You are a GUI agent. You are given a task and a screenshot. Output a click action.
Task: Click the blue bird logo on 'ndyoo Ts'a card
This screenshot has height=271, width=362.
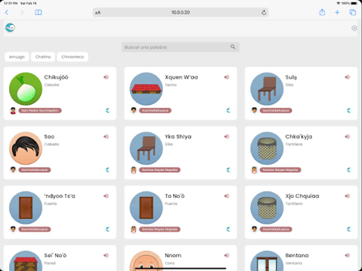108,229
